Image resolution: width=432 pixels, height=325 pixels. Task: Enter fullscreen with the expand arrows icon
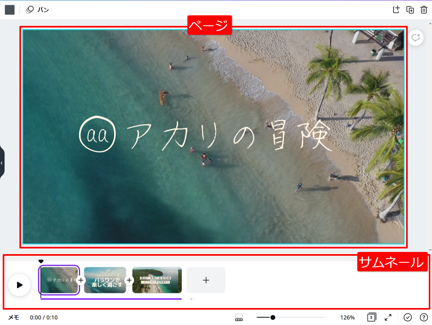[388, 317]
